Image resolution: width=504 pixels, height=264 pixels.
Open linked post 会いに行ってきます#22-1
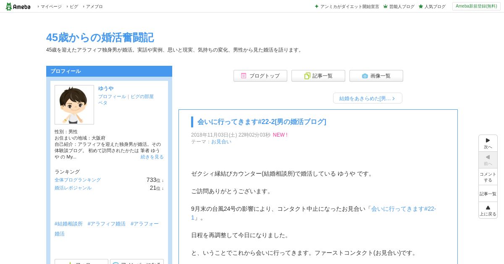coord(314,213)
